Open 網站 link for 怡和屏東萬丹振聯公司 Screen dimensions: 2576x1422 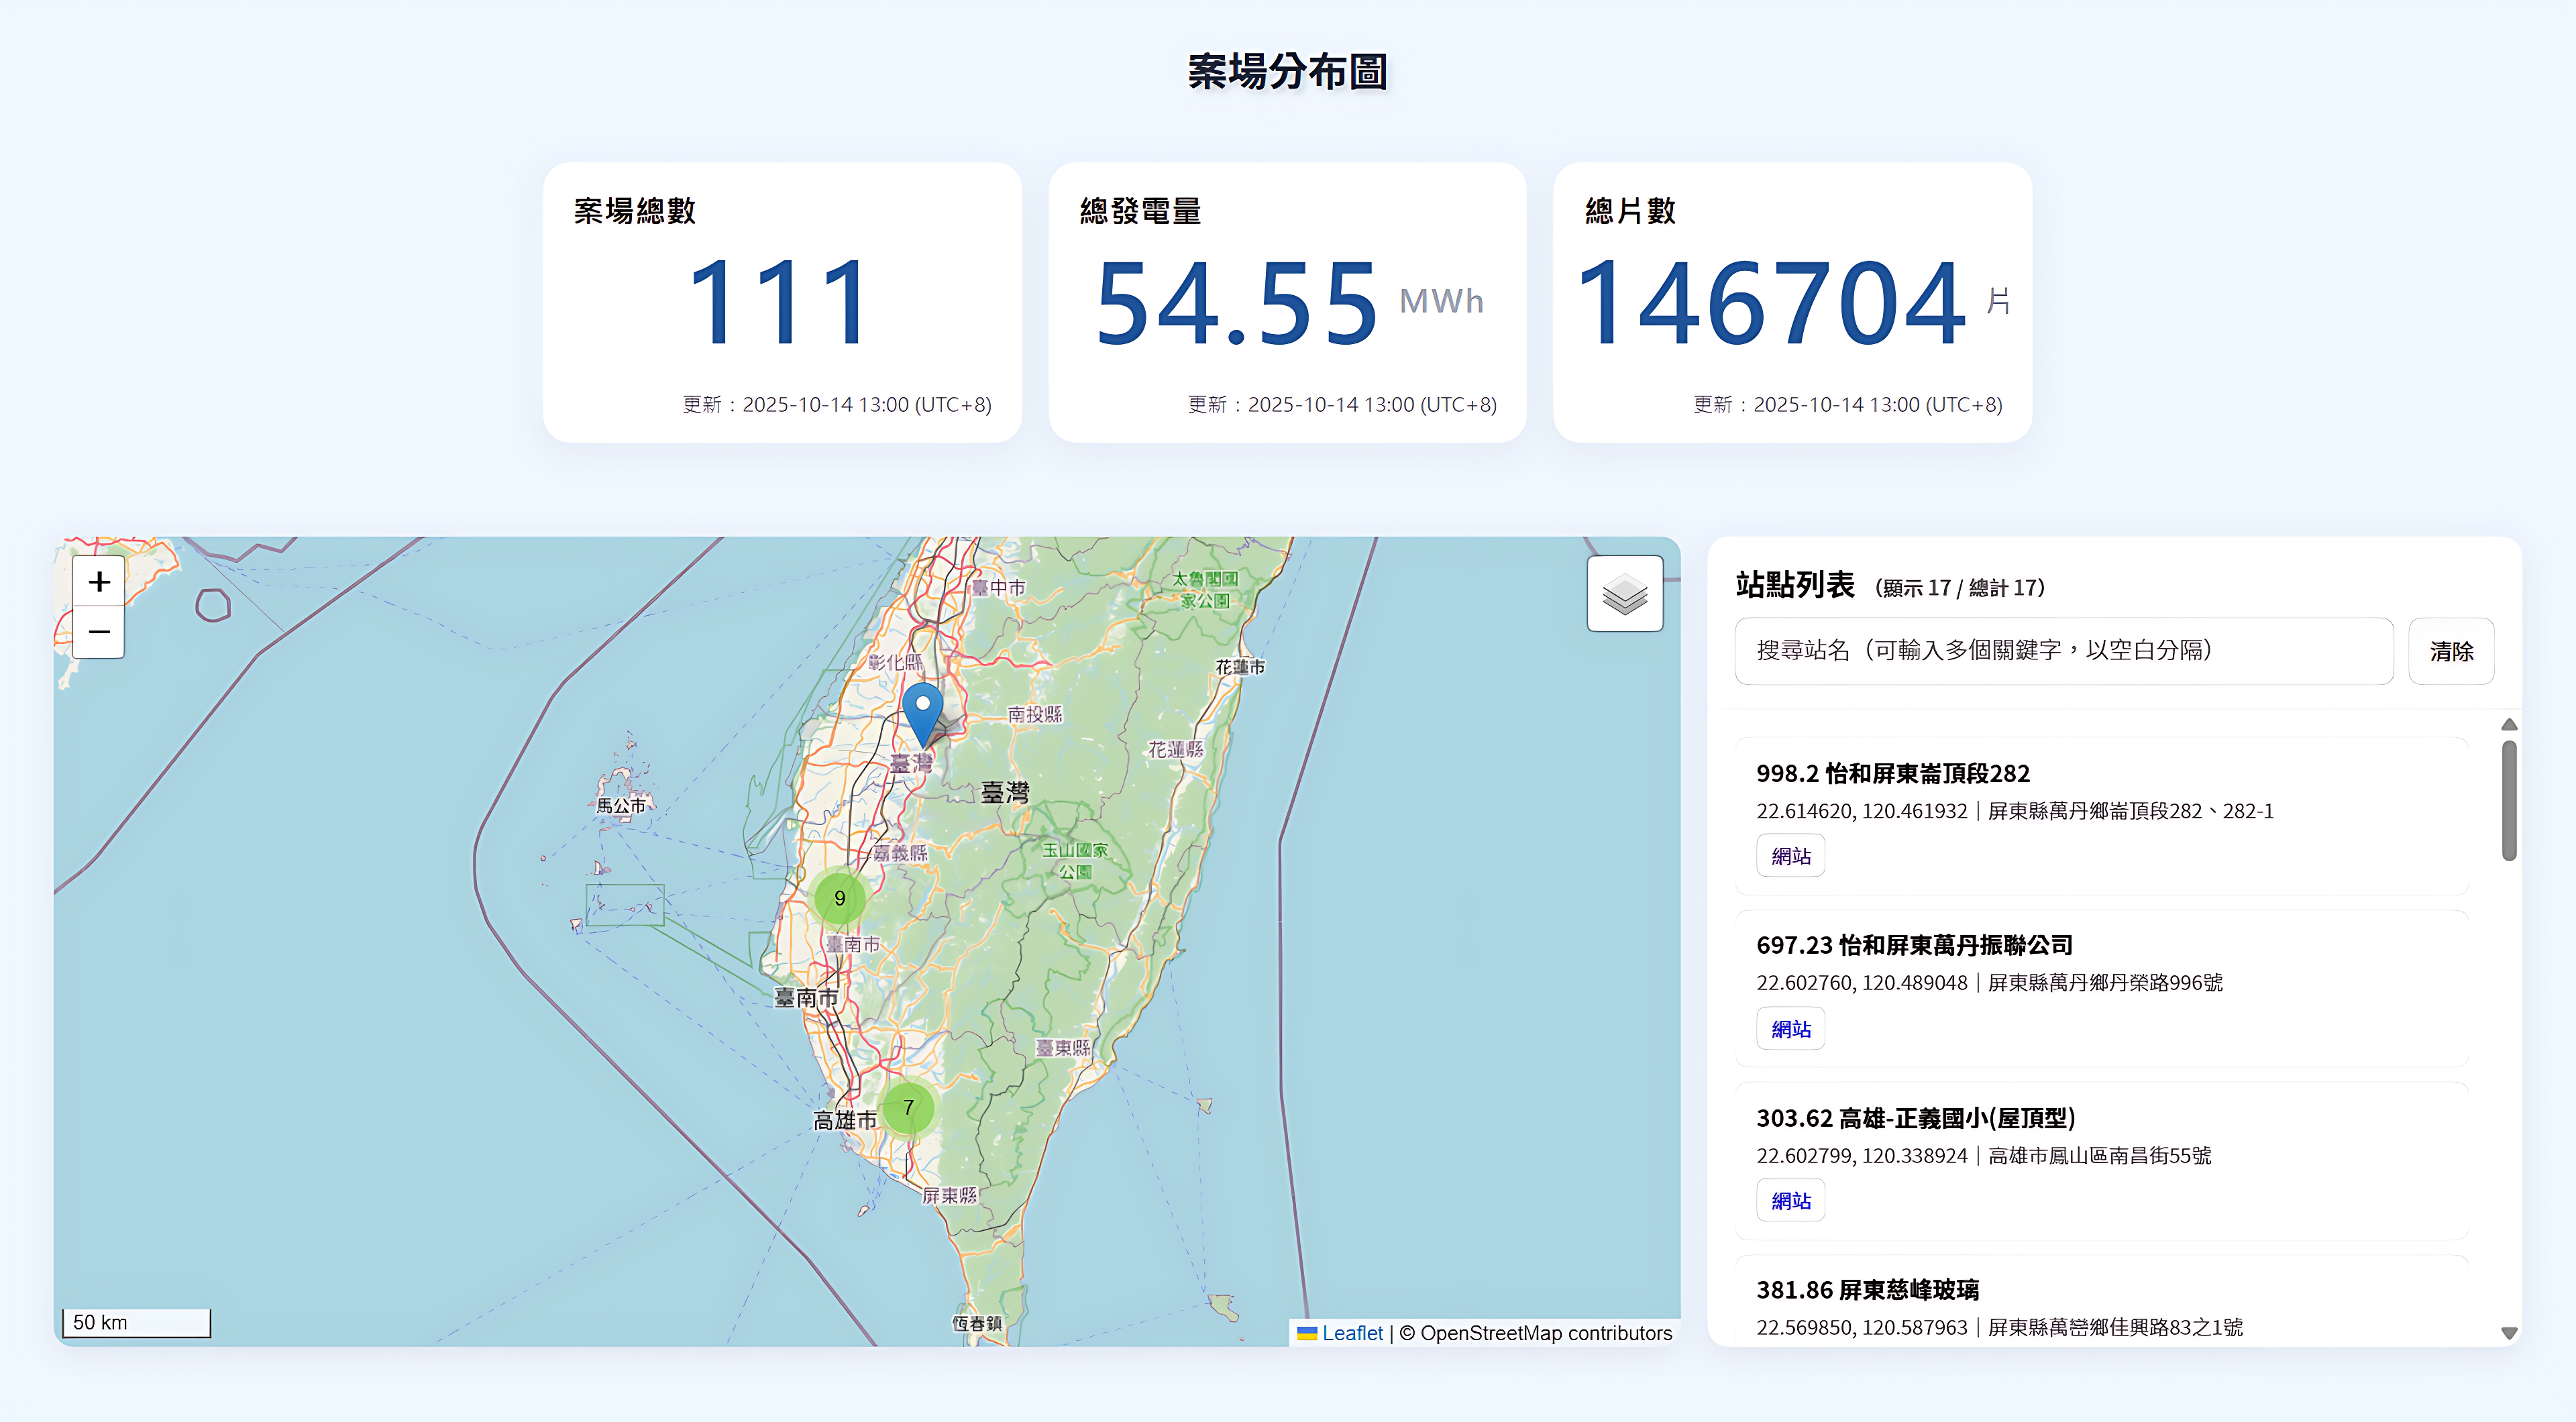point(1790,1029)
